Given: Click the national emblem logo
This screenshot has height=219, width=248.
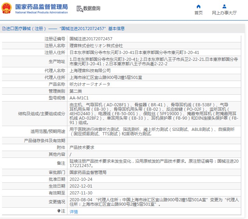Looking at the screenshot, I should [x=7, y=9].
